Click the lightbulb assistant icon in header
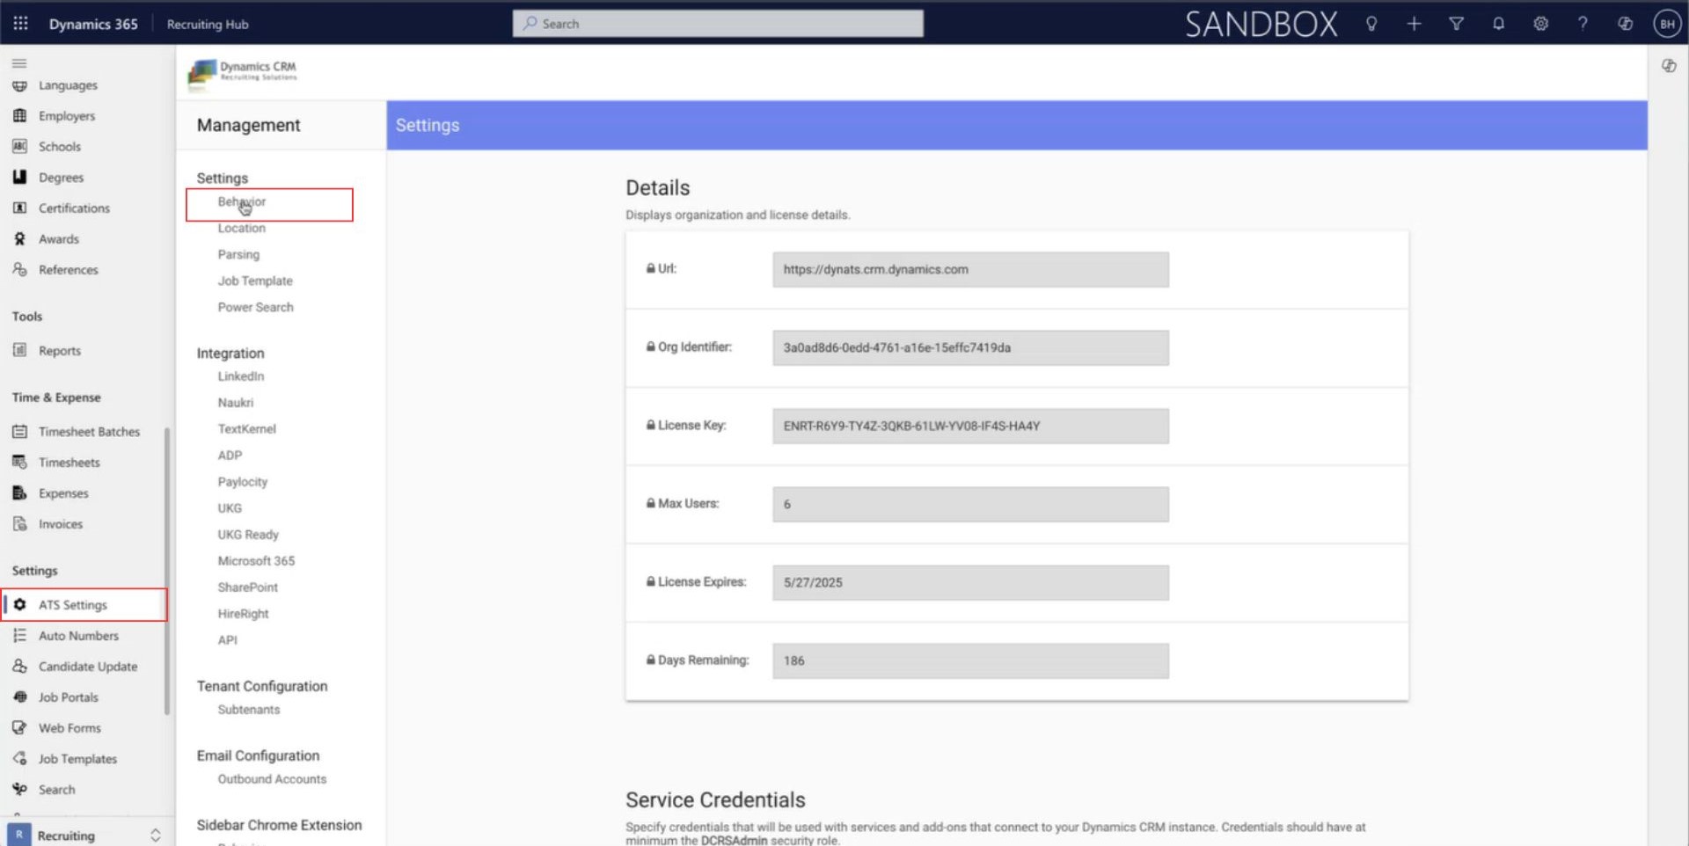The height and width of the screenshot is (846, 1689). point(1371,24)
